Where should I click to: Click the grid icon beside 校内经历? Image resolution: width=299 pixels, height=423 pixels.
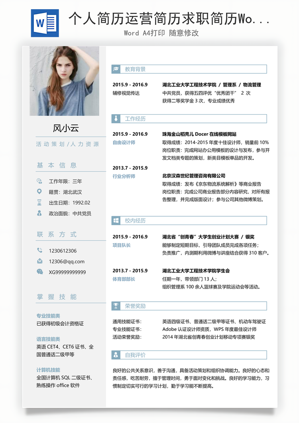tap(116, 220)
